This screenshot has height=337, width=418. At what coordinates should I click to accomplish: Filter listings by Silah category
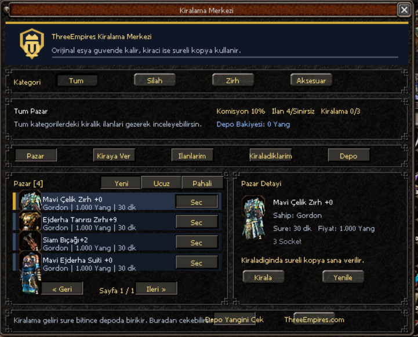click(155, 80)
